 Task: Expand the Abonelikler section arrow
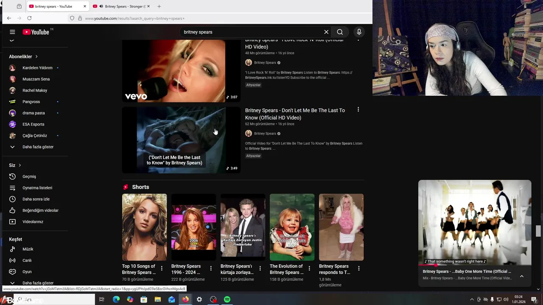tap(36, 56)
